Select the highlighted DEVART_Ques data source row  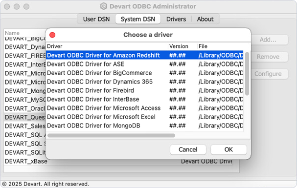pyautogui.click(x=25, y=117)
